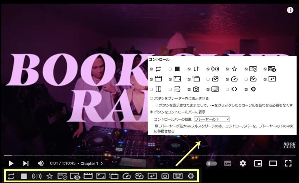Viewport: 299px width, 183px height.
Task: Uncheck the up-down arrows icon checkbox
Action: coord(189,69)
